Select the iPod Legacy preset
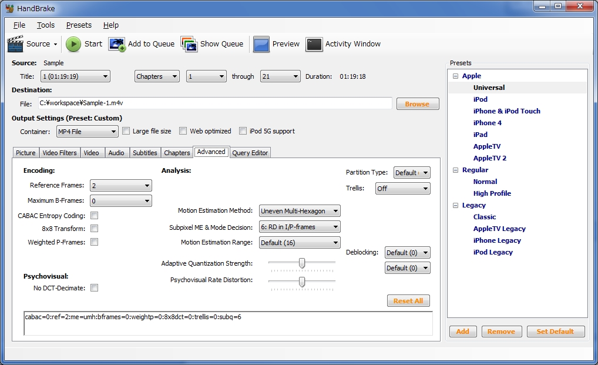This screenshot has height=365, width=598. [x=493, y=252]
